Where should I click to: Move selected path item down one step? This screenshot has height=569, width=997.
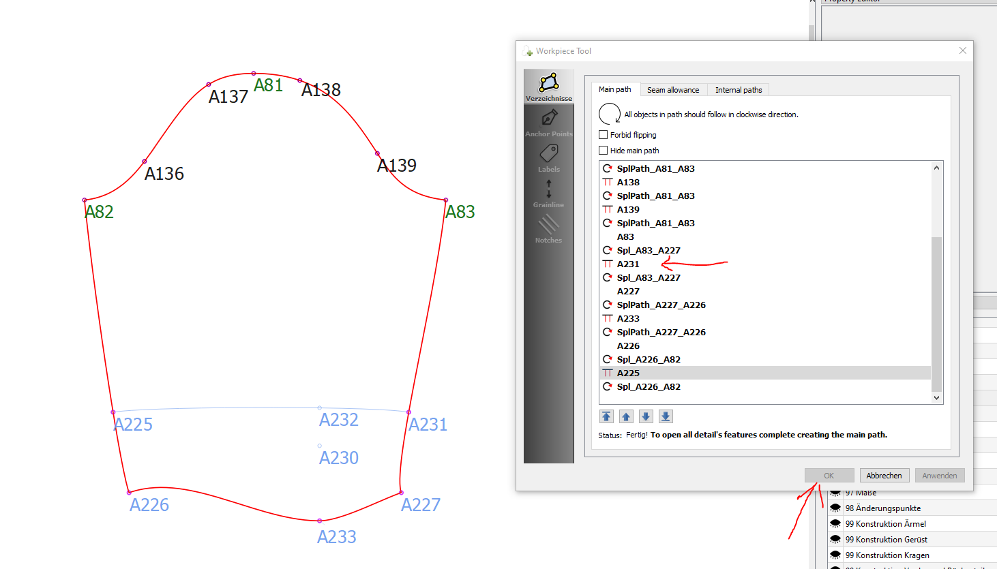point(646,416)
